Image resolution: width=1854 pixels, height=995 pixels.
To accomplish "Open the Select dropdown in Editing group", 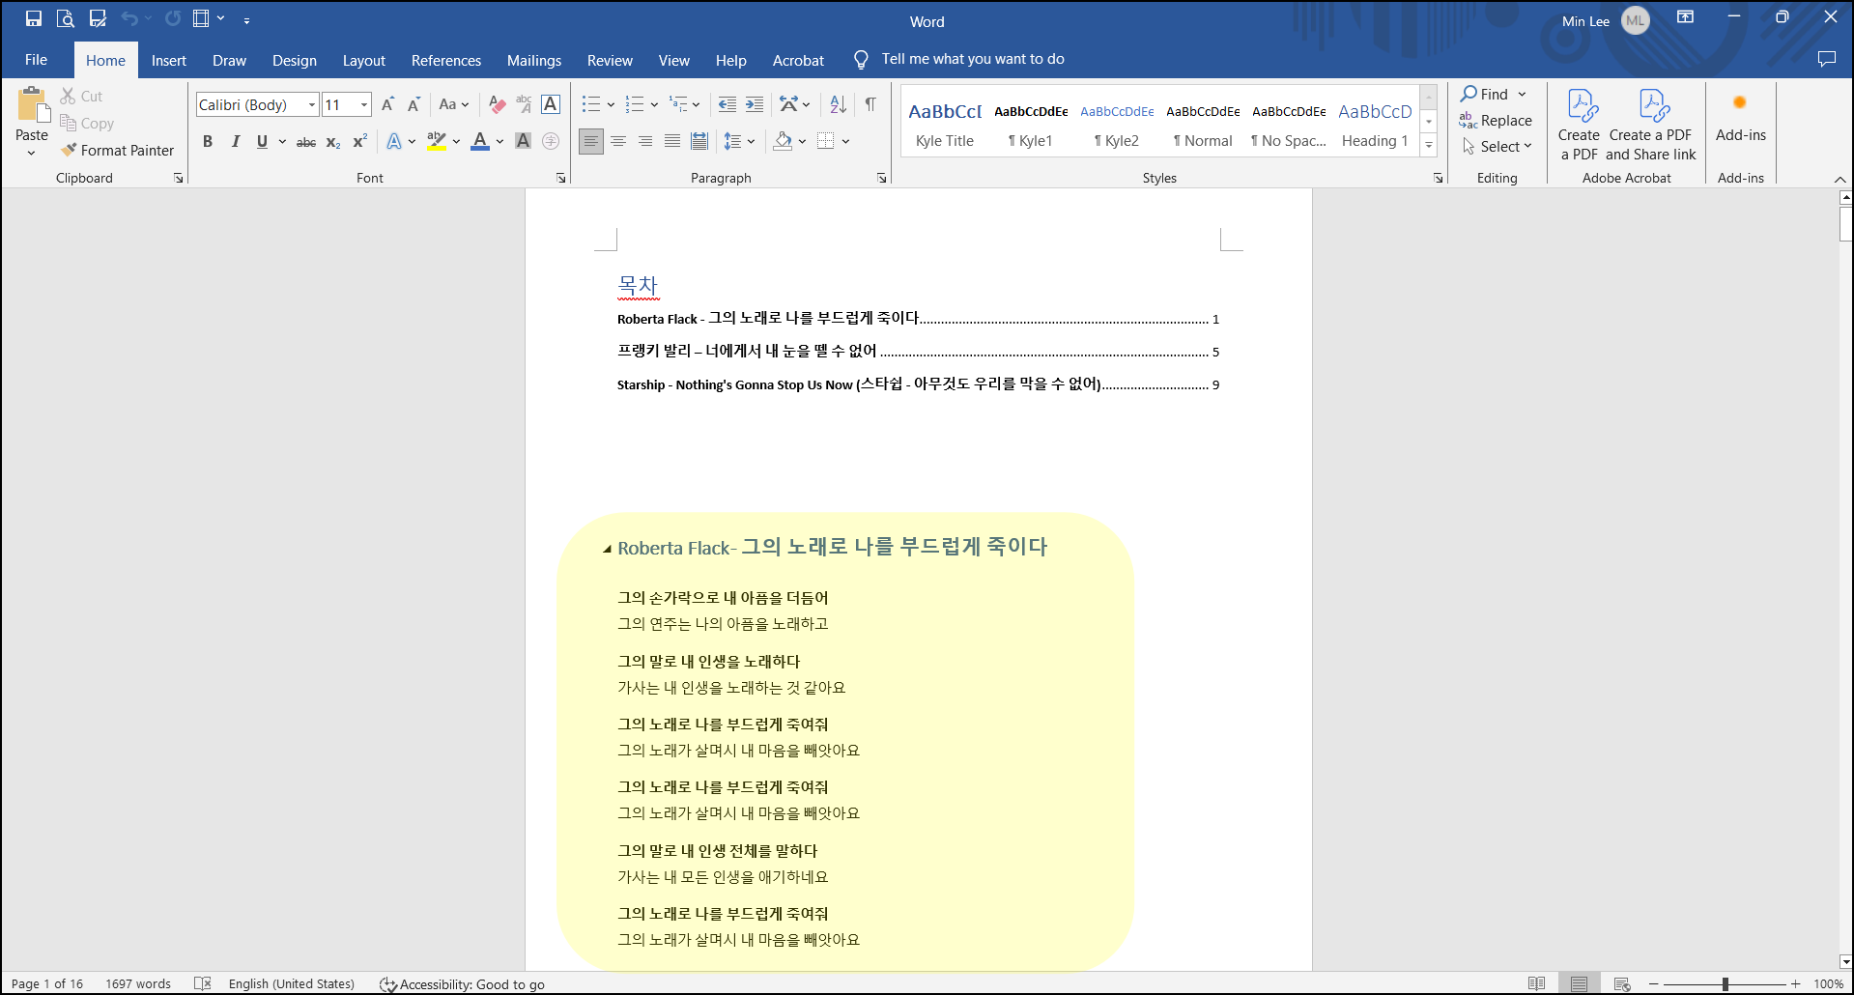I will (1497, 146).
